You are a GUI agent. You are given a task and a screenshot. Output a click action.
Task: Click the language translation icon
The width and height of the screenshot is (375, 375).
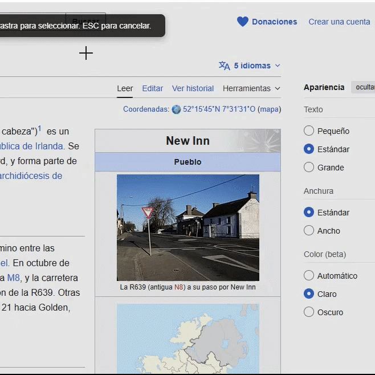pyautogui.click(x=225, y=66)
